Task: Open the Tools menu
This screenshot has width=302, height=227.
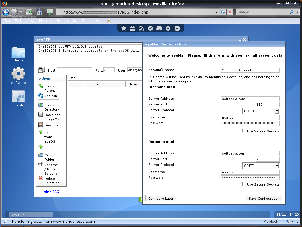Action: 86,20
